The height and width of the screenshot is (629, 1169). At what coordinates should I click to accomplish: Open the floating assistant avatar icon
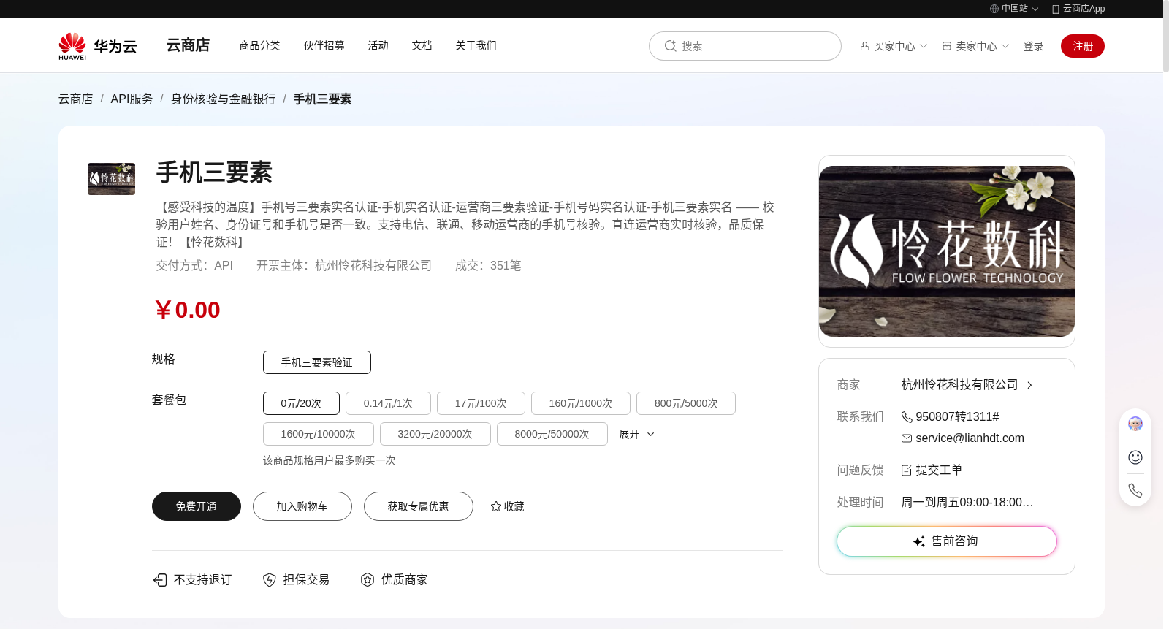[x=1135, y=424]
